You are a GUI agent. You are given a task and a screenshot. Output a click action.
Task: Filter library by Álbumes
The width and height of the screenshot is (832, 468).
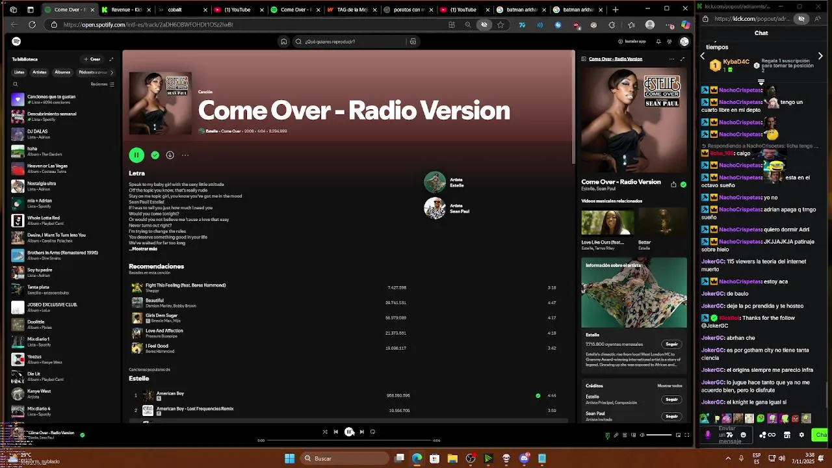[62, 72]
